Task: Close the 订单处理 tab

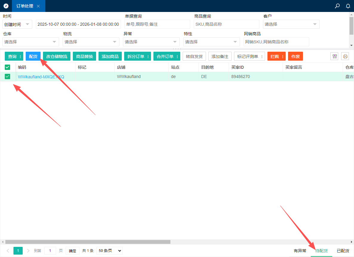Action: 38,6
